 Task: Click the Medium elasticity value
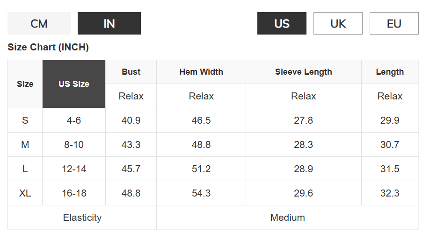pyautogui.click(x=287, y=218)
